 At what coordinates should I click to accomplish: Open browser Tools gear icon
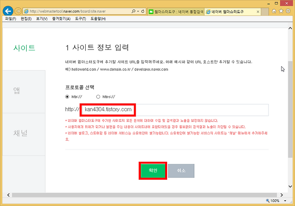coord(288,11)
